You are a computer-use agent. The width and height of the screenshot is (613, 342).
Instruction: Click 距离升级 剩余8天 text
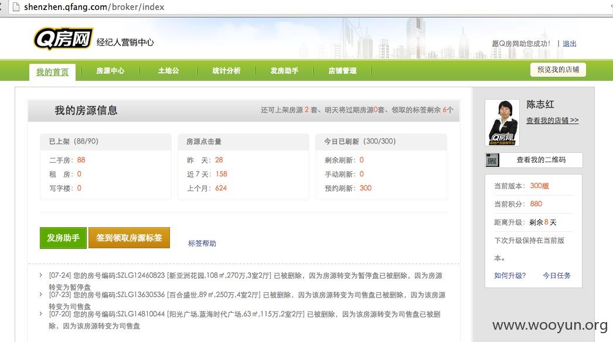pos(525,223)
